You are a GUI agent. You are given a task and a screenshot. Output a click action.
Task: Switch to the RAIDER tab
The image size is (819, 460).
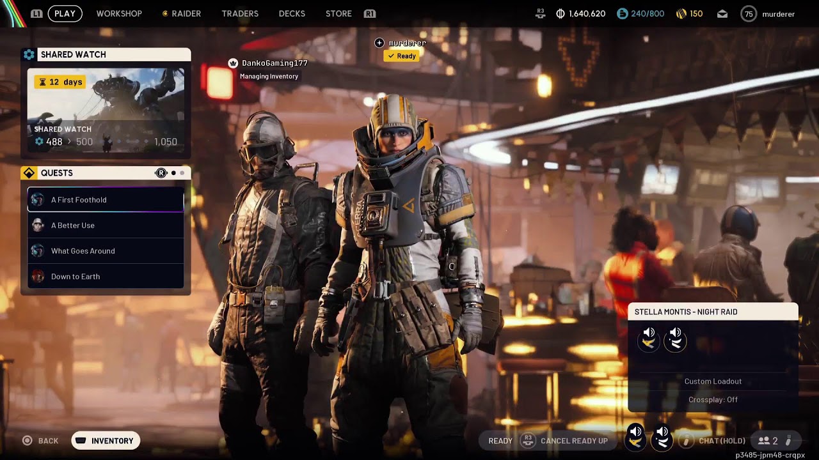coord(186,13)
